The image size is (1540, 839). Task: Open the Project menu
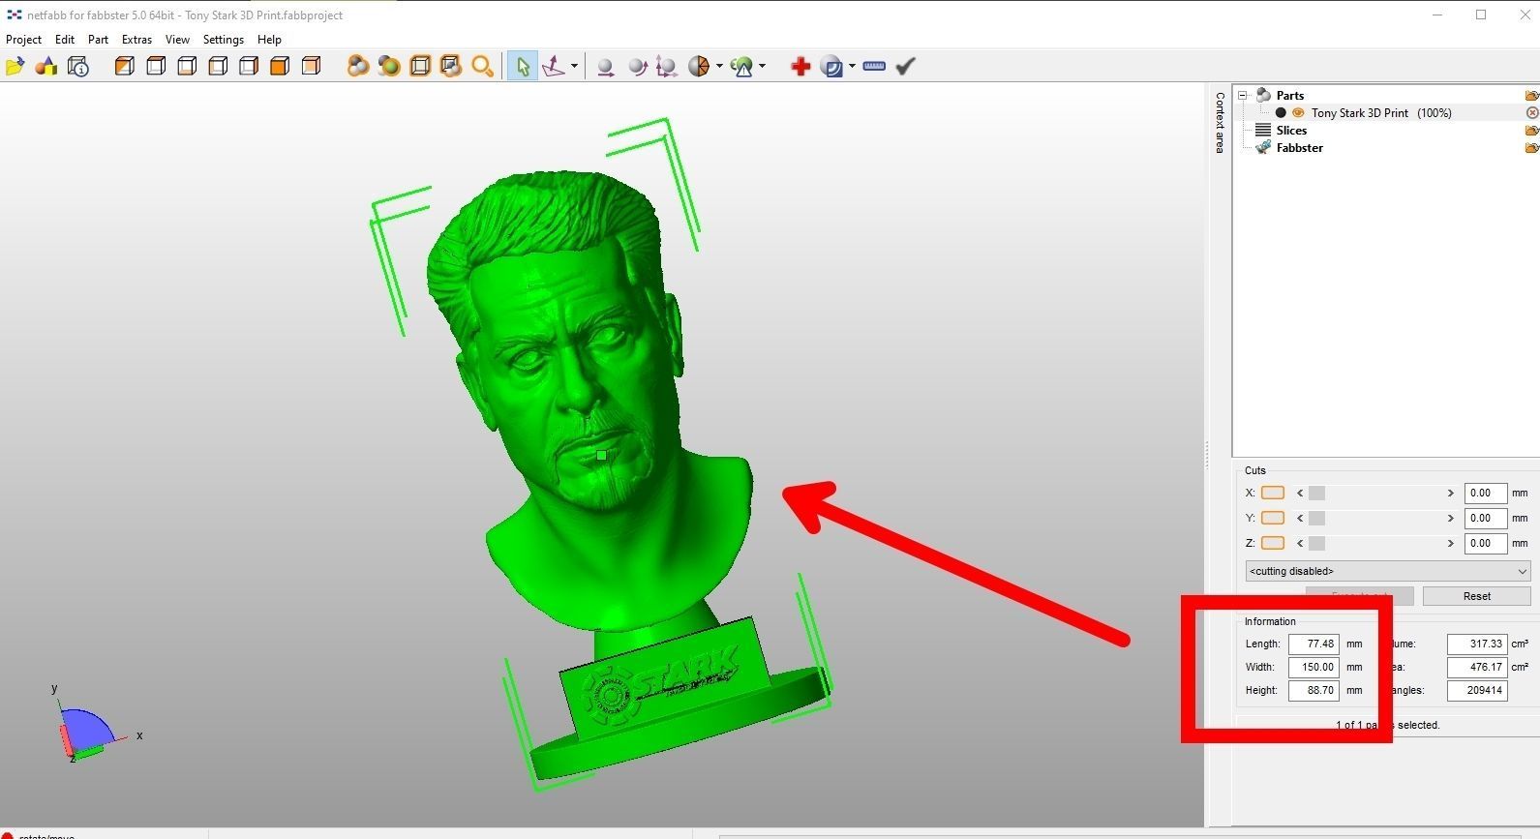point(23,40)
